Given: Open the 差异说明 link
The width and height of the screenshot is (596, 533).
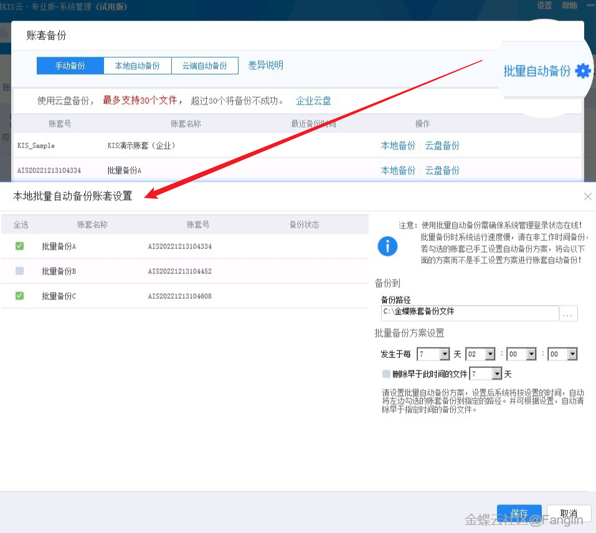Looking at the screenshot, I should [265, 65].
